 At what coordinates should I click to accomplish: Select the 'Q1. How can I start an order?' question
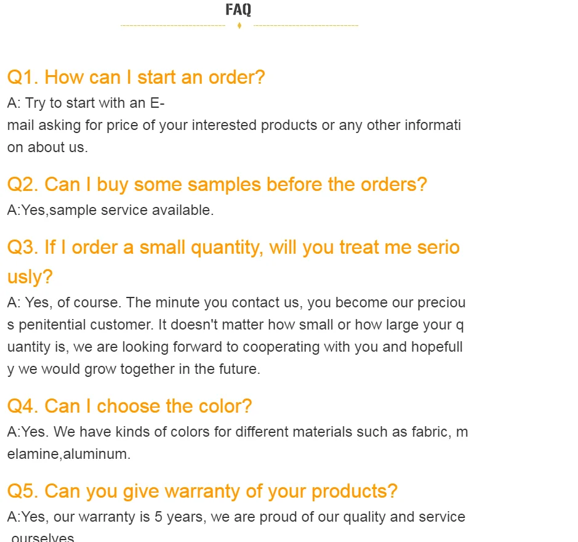point(136,78)
